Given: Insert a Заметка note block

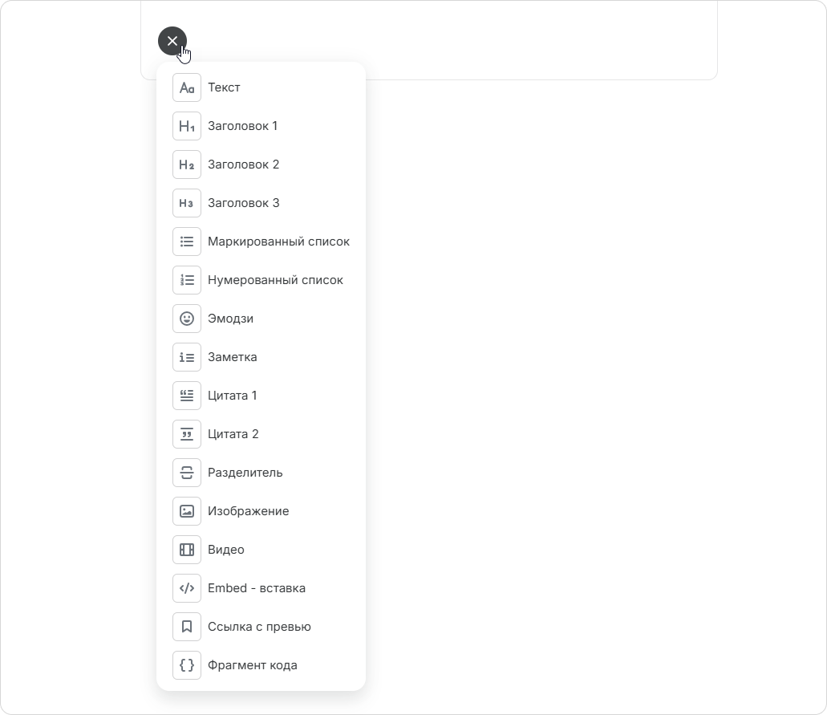Looking at the screenshot, I should (x=261, y=357).
